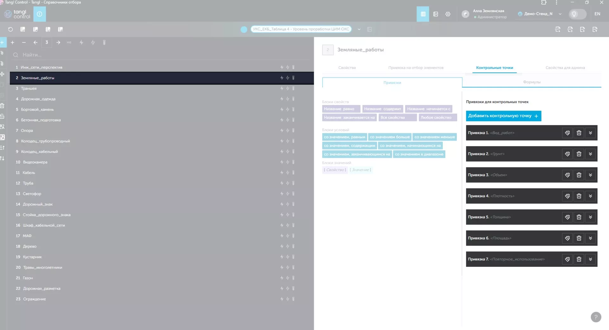The height and width of the screenshot is (330, 609).
Task: Click the refresh icon in the toolbar
Action: pos(10,30)
